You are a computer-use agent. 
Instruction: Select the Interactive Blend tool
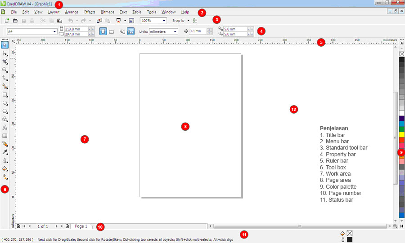point(4,144)
